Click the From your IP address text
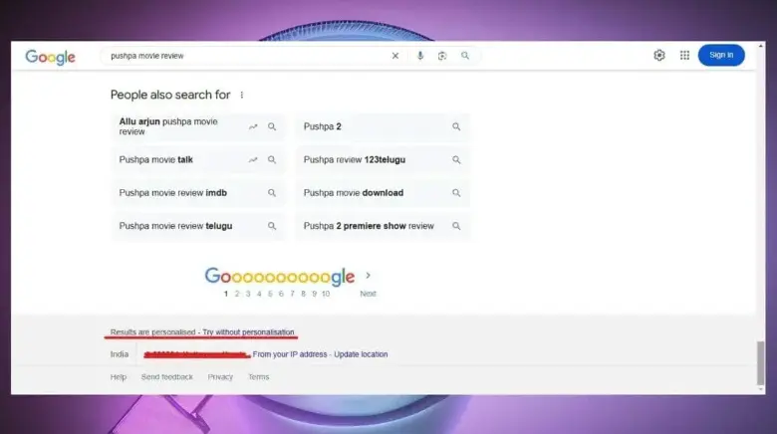Image resolution: width=777 pixels, height=434 pixels. pyautogui.click(x=290, y=354)
